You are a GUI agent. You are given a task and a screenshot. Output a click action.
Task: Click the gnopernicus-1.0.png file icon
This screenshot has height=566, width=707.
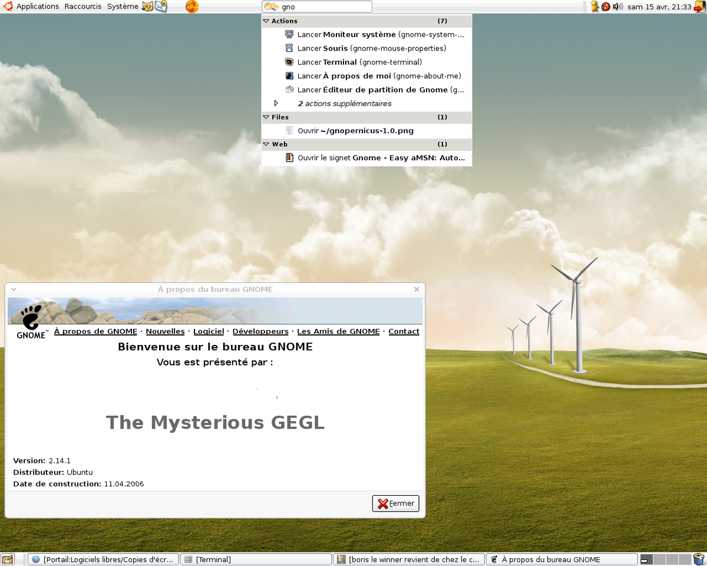click(x=289, y=130)
